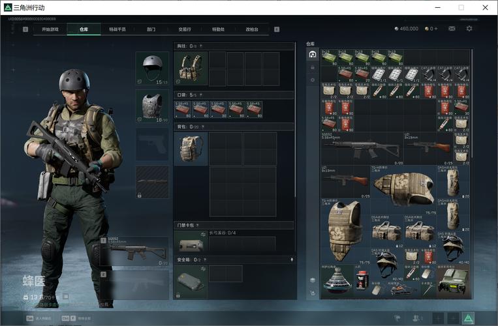Open settings with the gear icon

click(x=469, y=29)
